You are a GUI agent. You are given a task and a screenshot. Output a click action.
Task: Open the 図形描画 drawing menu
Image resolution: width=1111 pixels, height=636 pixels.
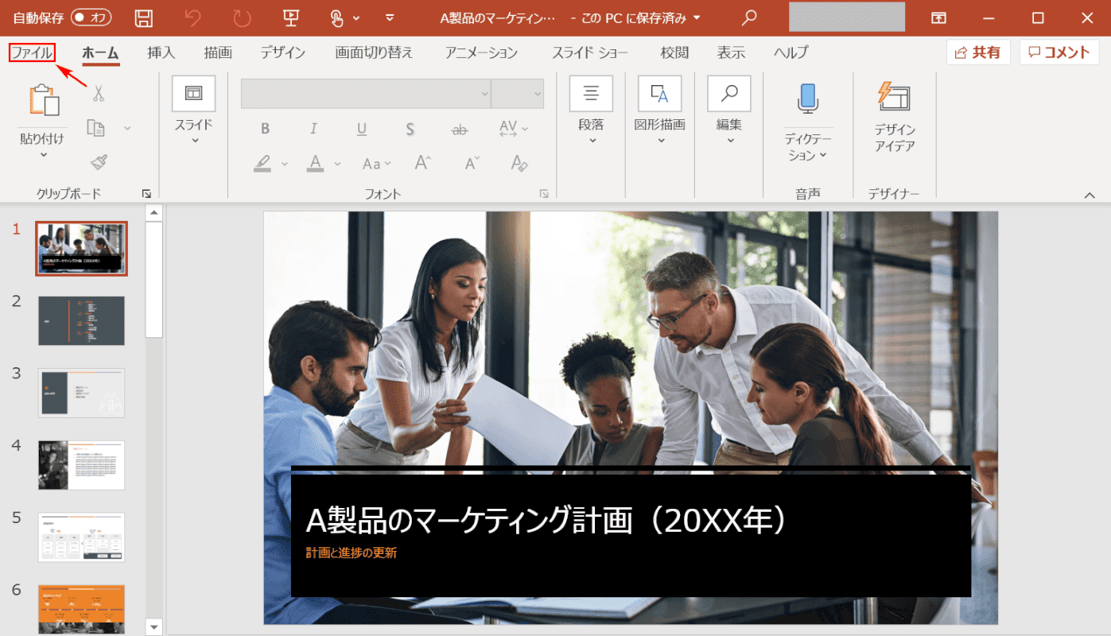click(660, 111)
